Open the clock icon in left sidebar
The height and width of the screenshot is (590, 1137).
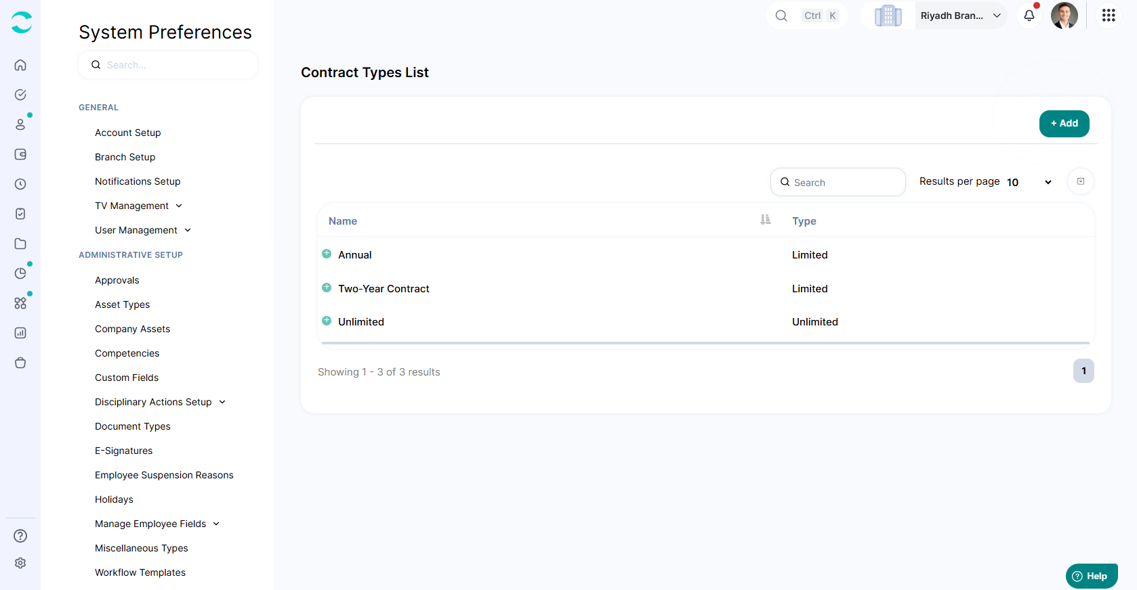click(x=20, y=184)
